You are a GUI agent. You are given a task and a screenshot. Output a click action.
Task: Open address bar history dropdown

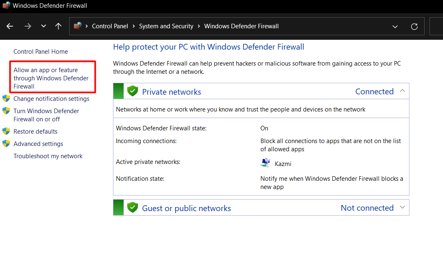pyautogui.click(x=395, y=27)
